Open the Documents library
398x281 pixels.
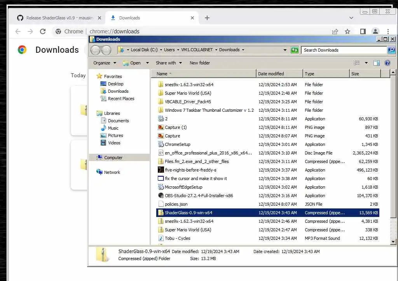115,121
